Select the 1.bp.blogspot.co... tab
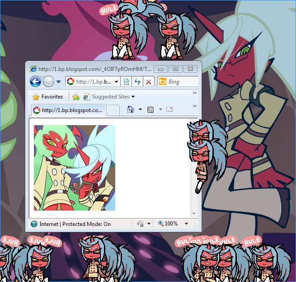This screenshot has width=296, height=282. tap(68, 110)
